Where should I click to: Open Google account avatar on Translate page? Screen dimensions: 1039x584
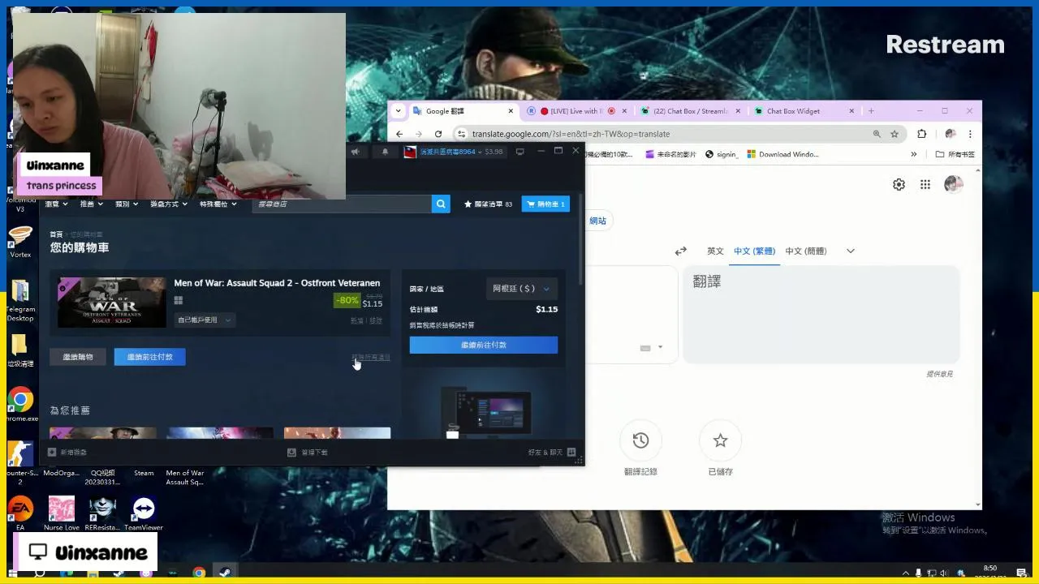pyautogui.click(x=954, y=185)
